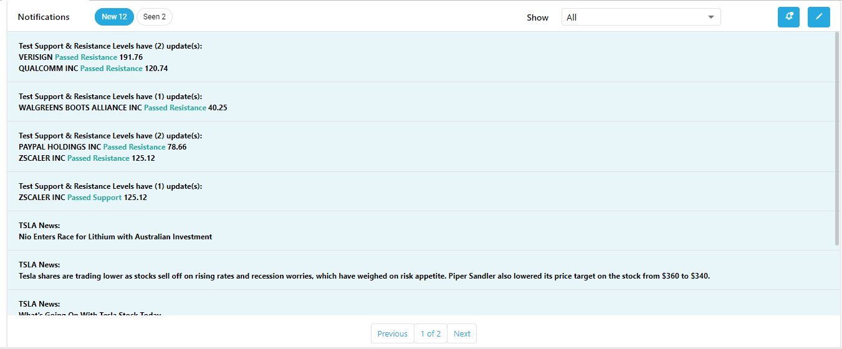Switch to the Seen 2 tab
The height and width of the screenshot is (349, 842).
[155, 17]
